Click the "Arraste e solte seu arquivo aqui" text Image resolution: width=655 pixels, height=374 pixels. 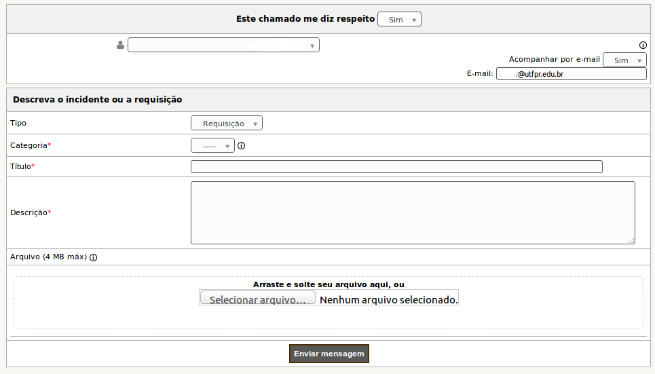point(328,284)
